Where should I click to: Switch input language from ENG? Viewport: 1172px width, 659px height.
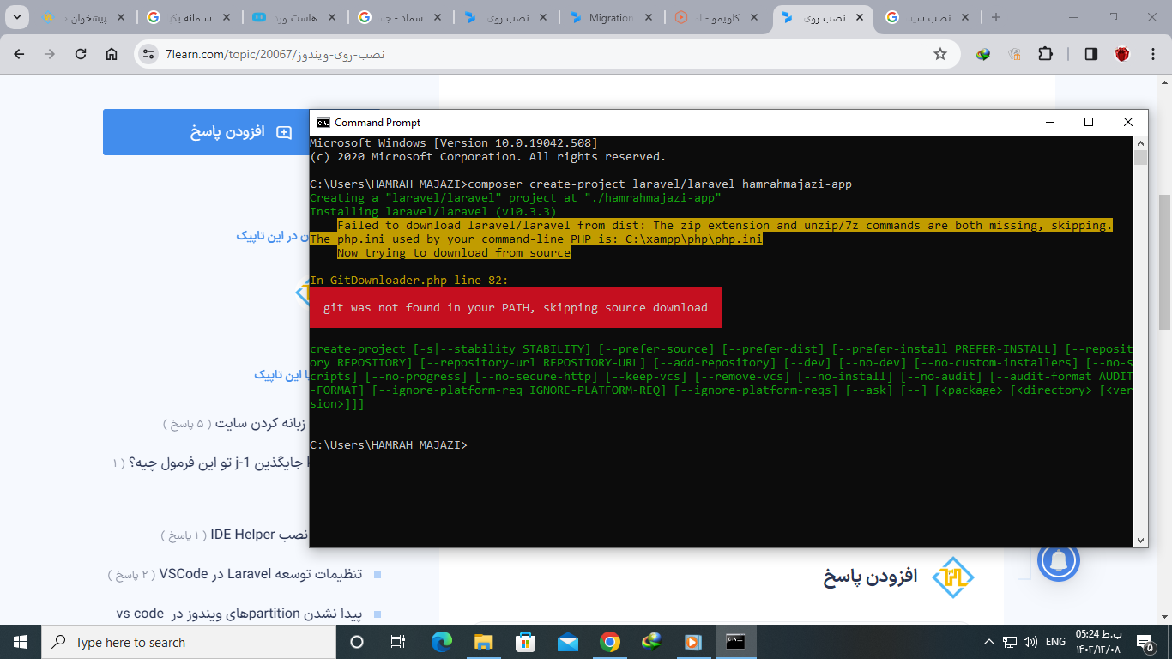pyautogui.click(x=1055, y=642)
